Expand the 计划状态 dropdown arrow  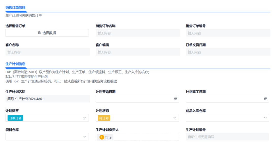click(x=175, y=118)
